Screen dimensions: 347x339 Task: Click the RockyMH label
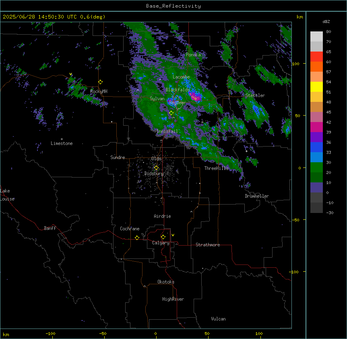(x=99, y=91)
